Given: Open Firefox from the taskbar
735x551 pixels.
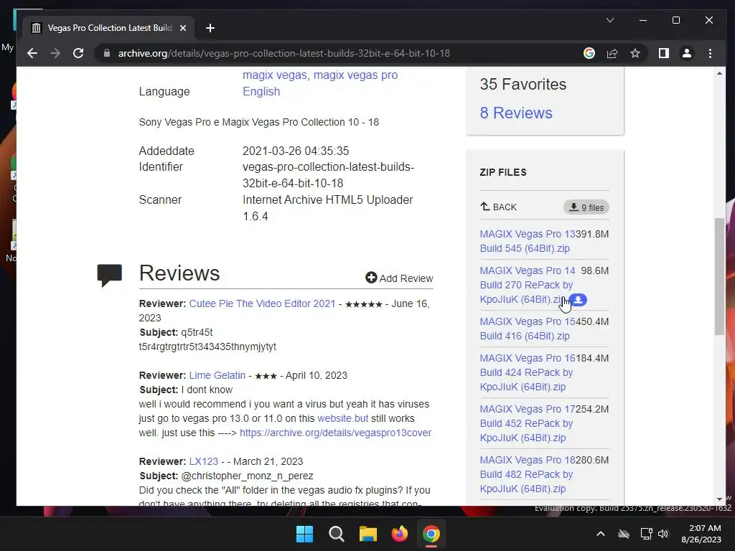Looking at the screenshot, I should (400, 534).
